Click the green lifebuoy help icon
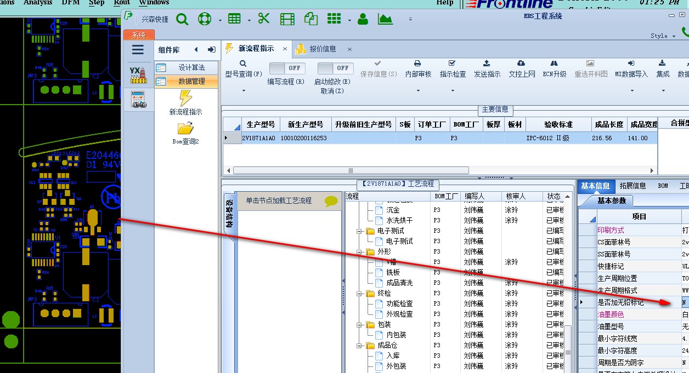 (x=205, y=19)
